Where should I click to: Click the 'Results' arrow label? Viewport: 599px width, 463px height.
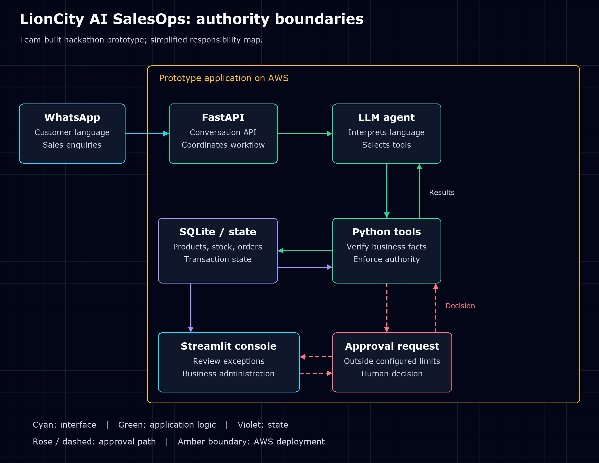click(x=442, y=193)
